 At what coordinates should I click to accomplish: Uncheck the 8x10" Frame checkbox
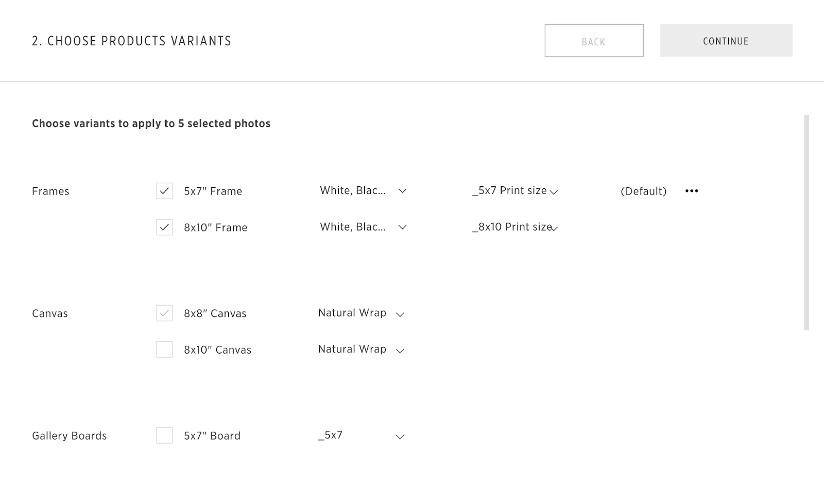[164, 227]
